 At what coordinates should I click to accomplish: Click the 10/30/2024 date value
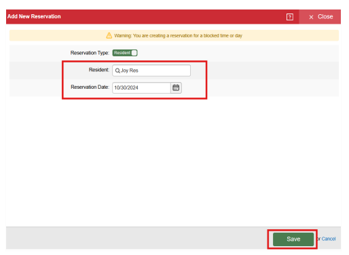click(x=126, y=87)
